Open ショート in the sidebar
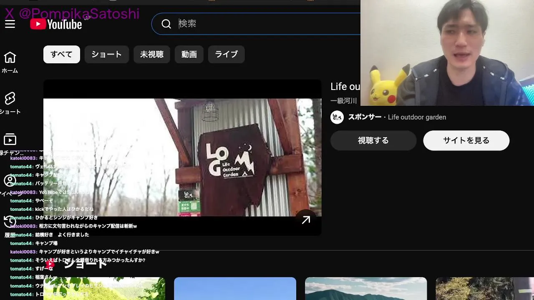This screenshot has height=300, width=534. [x=10, y=103]
